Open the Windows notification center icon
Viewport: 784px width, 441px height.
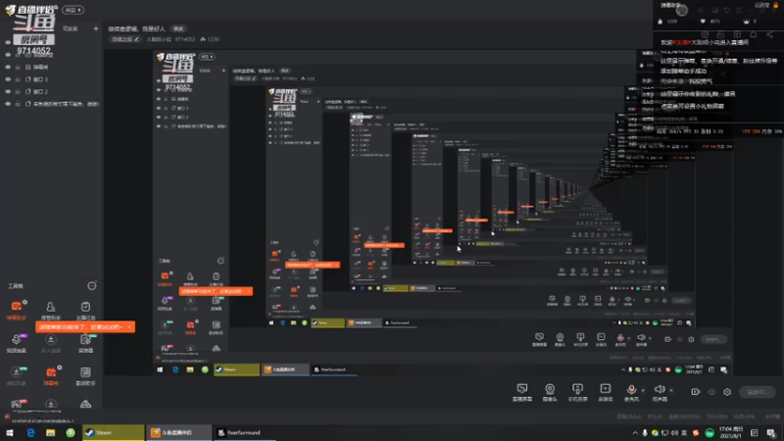coord(771,433)
